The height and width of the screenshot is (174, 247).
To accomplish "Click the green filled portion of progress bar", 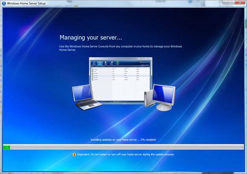I will click(7, 148).
